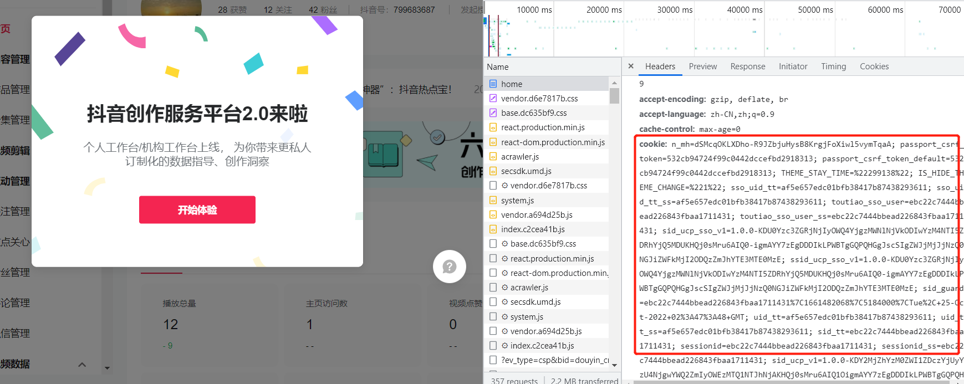Select the first base.dc635bf9.css stylesheet request
This screenshot has height=384, width=964.
click(547, 112)
